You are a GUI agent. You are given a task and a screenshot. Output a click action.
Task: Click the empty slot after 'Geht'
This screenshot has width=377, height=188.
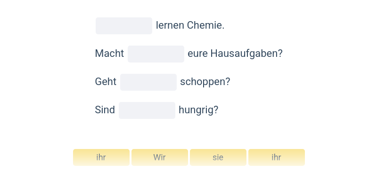click(148, 82)
